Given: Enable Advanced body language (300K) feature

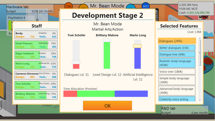Looking at the screenshot, I should click(177, 90).
